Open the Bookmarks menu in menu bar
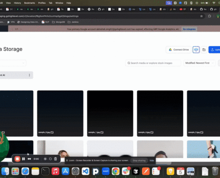 tap(29, 3)
